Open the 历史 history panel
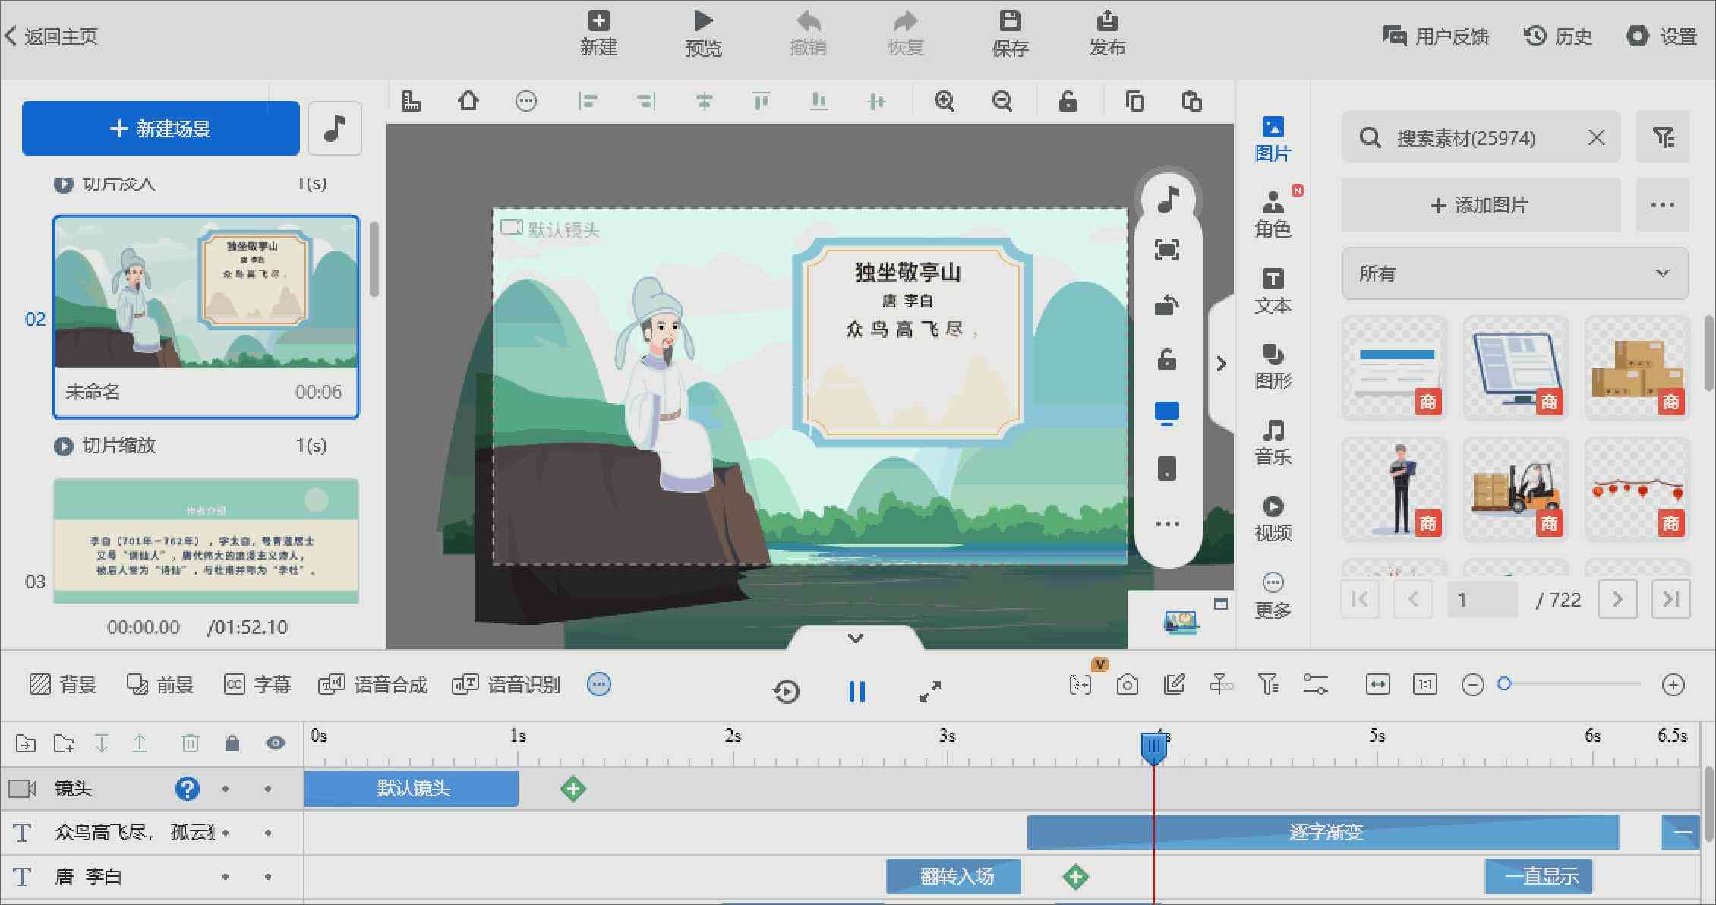Viewport: 1716px width, 905px height. pyautogui.click(x=1558, y=36)
